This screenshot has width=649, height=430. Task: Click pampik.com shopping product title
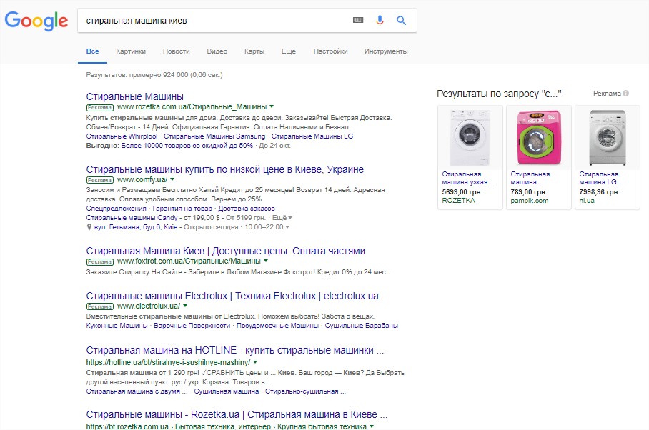530,178
